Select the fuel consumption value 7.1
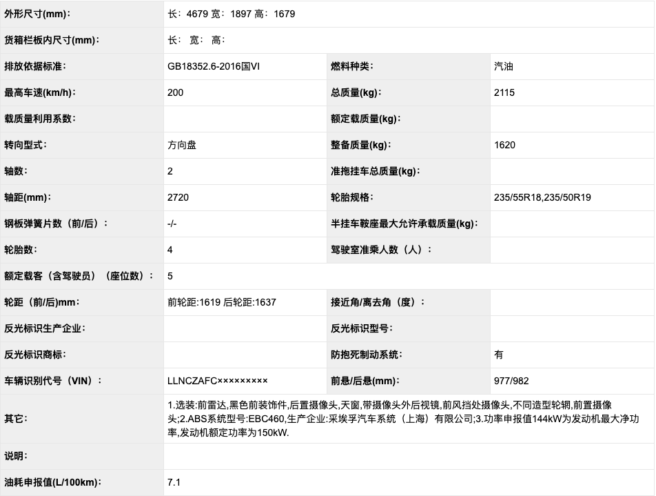The width and height of the screenshot is (656, 496). (172, 484)
